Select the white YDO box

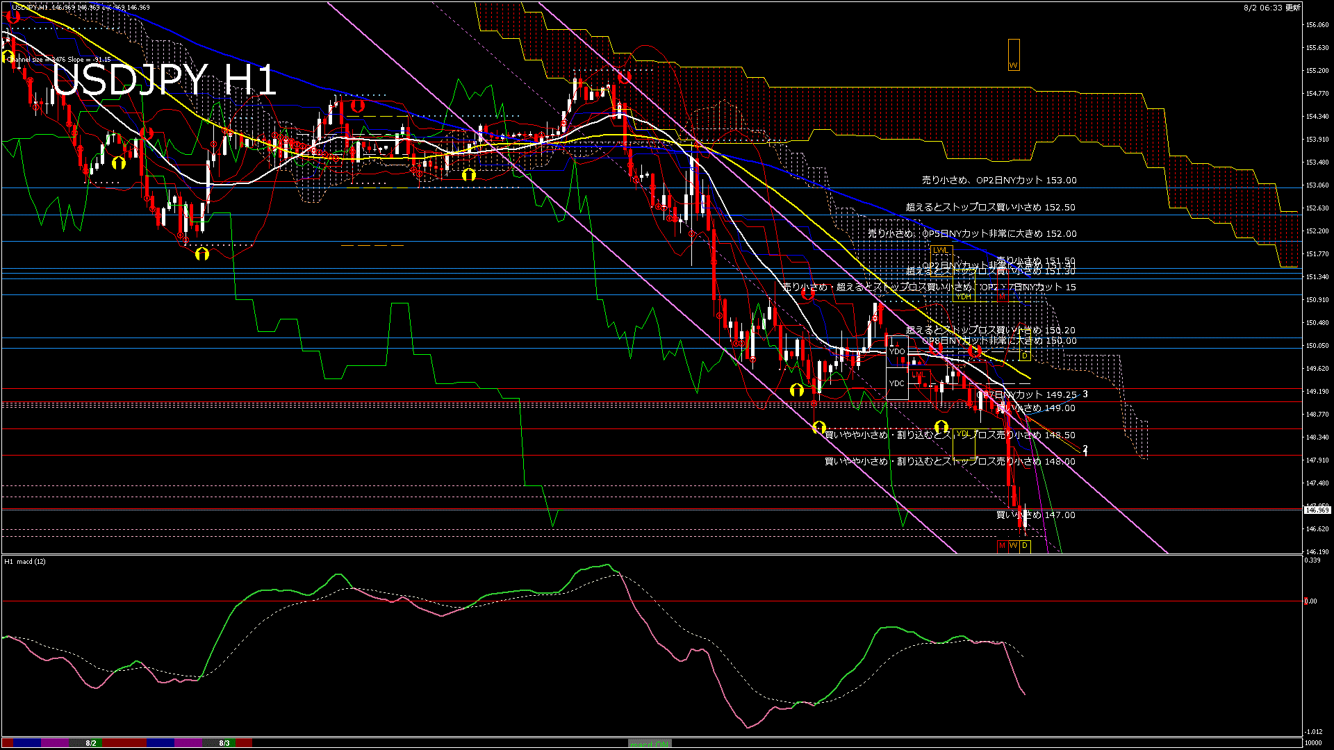[x=897, y=351]
